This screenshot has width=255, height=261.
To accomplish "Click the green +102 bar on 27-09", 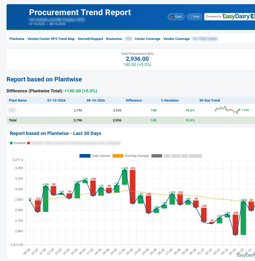I will [172, 199].
